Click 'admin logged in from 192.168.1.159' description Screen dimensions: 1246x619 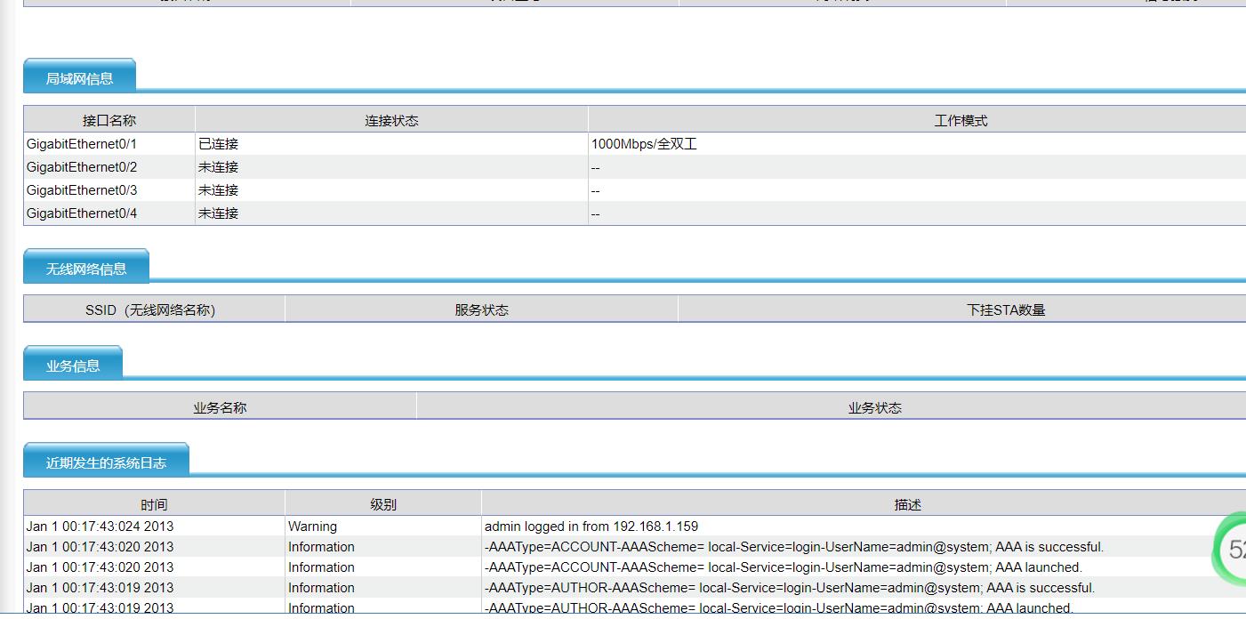point(591,527)
